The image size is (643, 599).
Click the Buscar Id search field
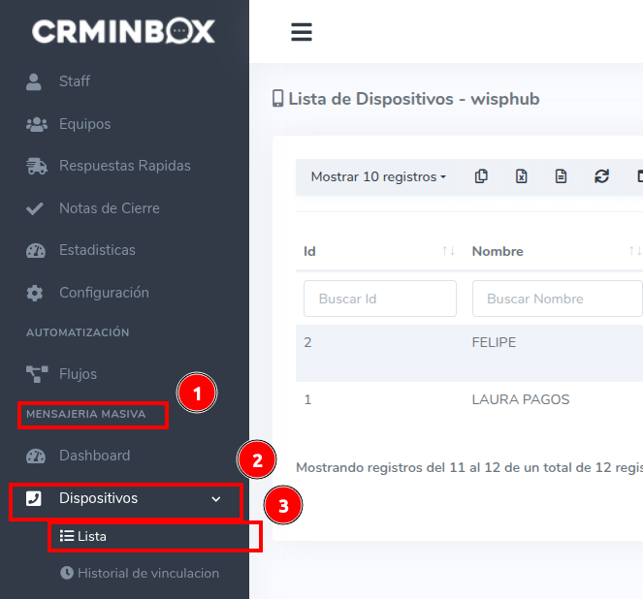click(380, 299)
